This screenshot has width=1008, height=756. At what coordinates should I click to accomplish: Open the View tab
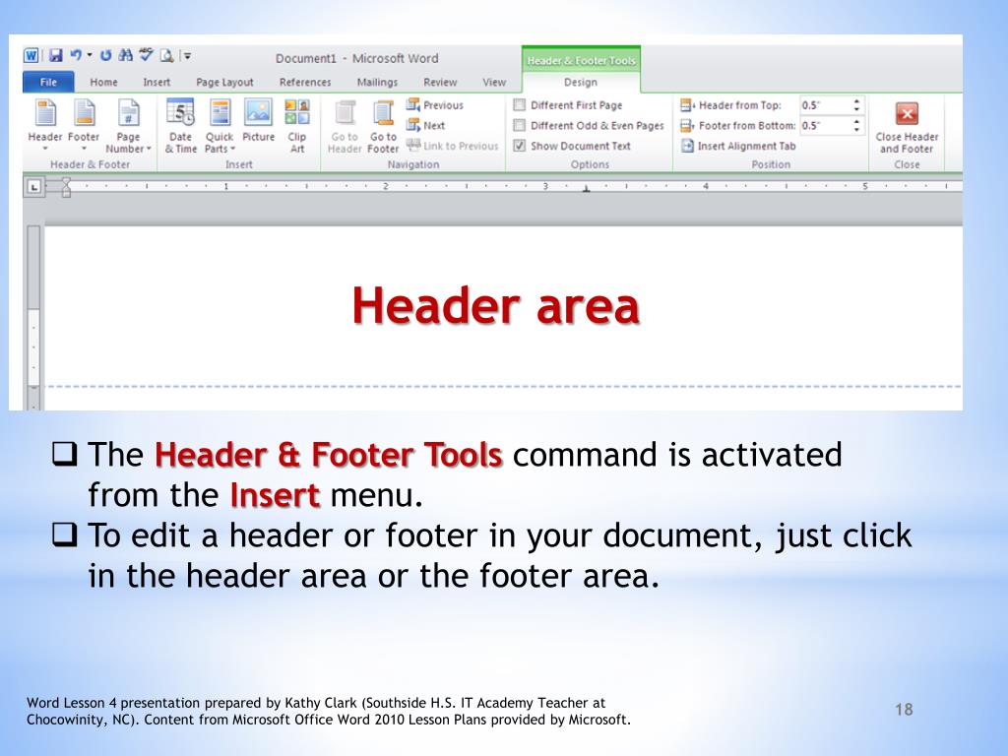(x=494, y=83)
